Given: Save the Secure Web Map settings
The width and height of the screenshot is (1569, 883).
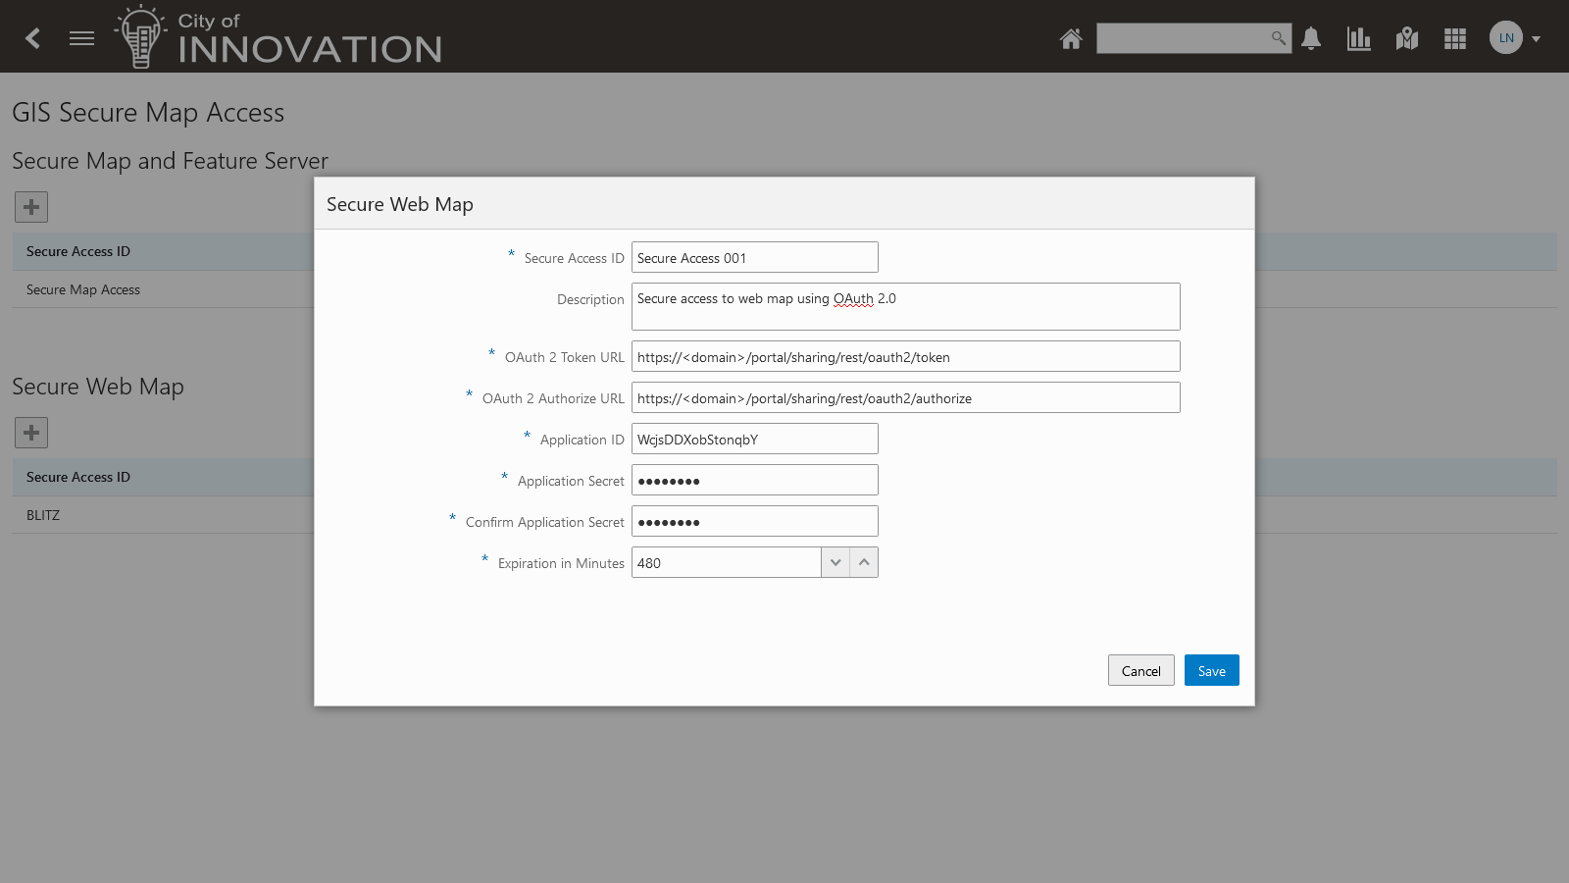Looking at the screenshot, I should 1211,670.
